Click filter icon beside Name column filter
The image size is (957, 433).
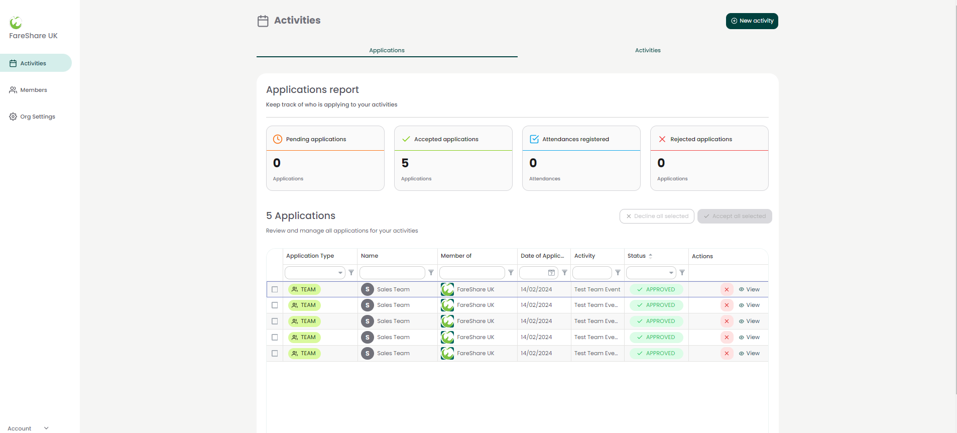[431, 273]
